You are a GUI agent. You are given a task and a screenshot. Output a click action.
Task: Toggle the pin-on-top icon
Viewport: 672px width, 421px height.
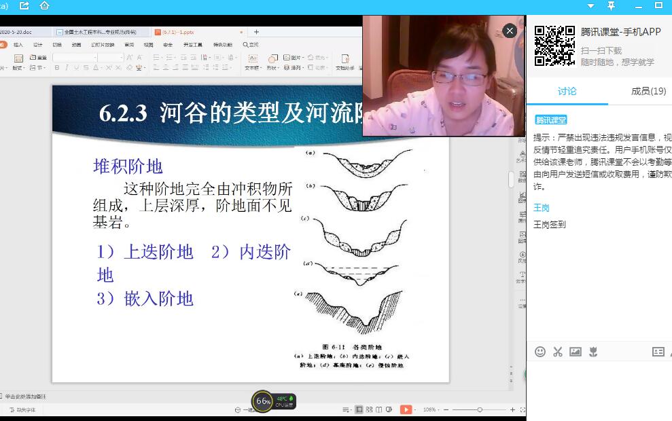611,5
